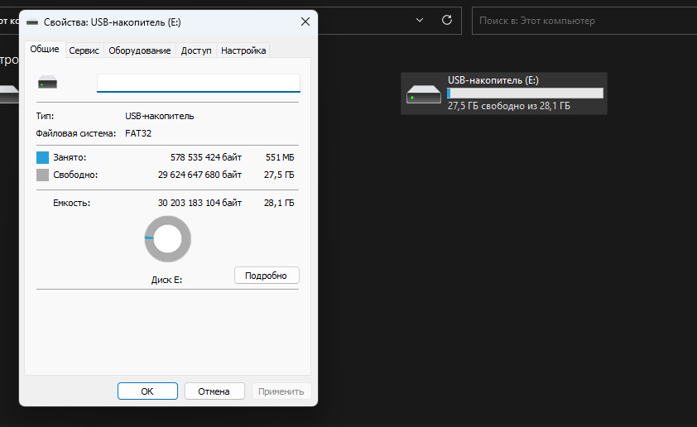The width and height of the screenshot is (697, 427).
Task: Click the USB drive icon in Explorer
Action: [424, 94]
